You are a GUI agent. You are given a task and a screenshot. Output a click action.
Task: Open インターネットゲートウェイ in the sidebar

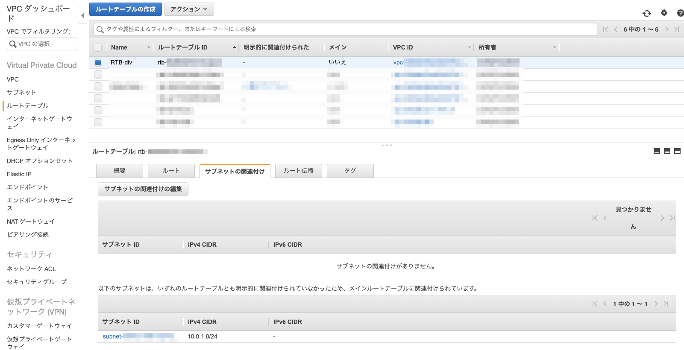pyautogui.click(x=39, y=122)
